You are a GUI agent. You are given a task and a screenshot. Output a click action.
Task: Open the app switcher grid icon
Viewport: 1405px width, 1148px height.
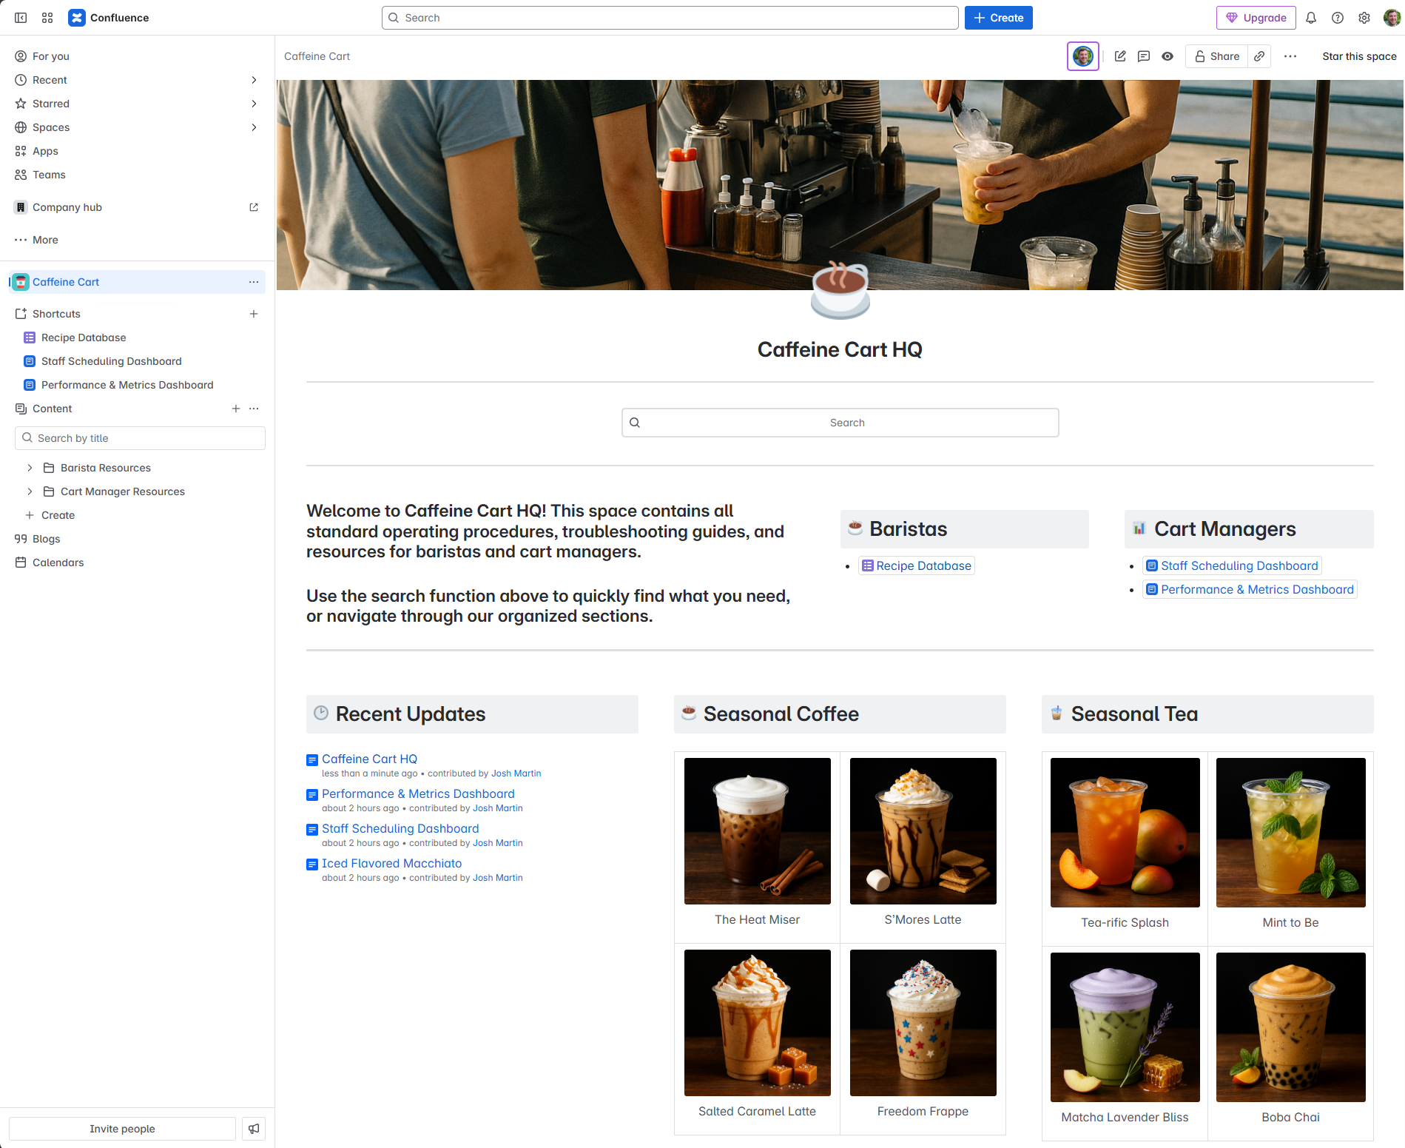[x=47, y=18]
